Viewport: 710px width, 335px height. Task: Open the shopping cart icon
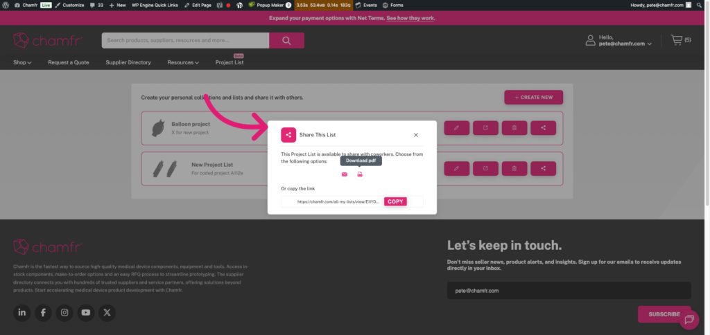click(x=677, y=40)
